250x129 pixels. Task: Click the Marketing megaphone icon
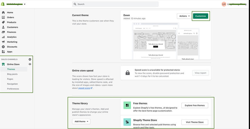point(3,42)
